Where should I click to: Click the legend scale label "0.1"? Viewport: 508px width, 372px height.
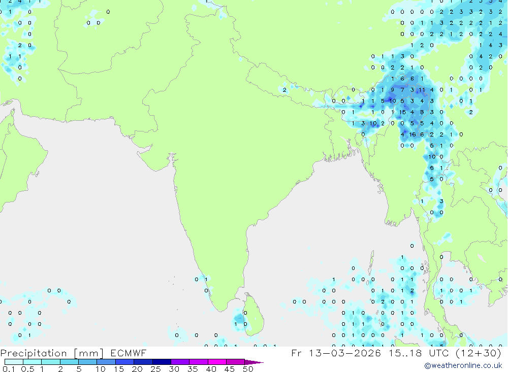(9, 369)
